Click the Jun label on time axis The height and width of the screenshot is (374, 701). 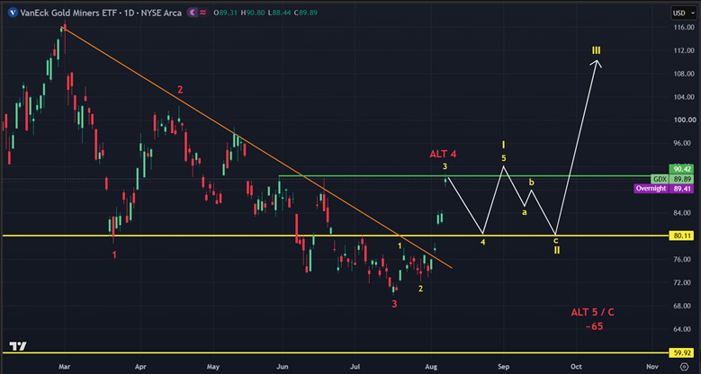point(283,367)
